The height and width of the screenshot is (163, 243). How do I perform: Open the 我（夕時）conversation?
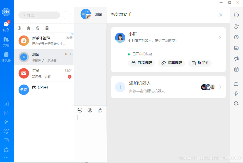click(45, 90)
